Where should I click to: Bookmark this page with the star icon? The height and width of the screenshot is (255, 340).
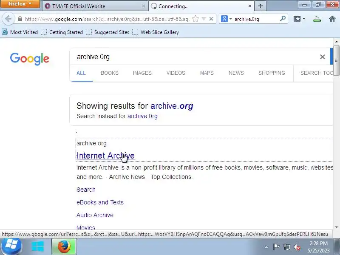pyautogui.click(x=195, y=19)
